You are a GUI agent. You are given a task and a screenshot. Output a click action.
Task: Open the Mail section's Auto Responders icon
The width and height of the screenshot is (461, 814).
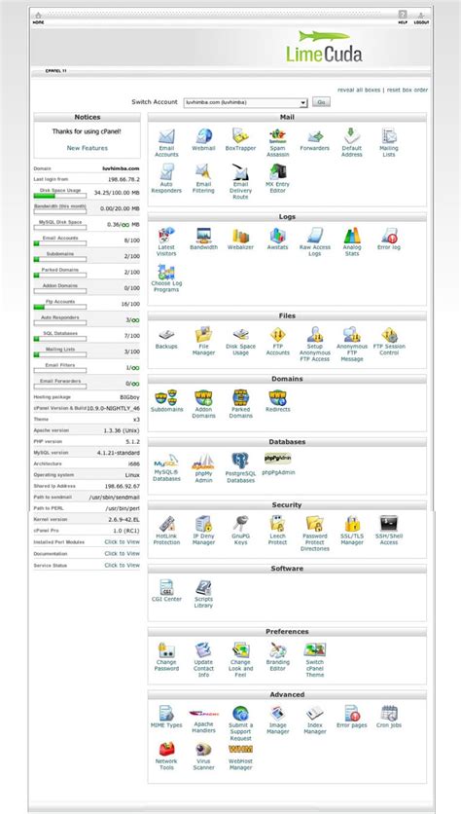coord(166,178)
